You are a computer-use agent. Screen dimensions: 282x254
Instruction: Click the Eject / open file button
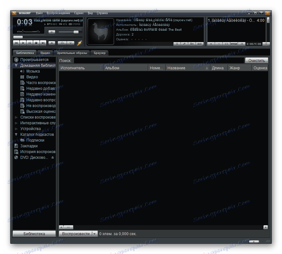tap(52, 43)
